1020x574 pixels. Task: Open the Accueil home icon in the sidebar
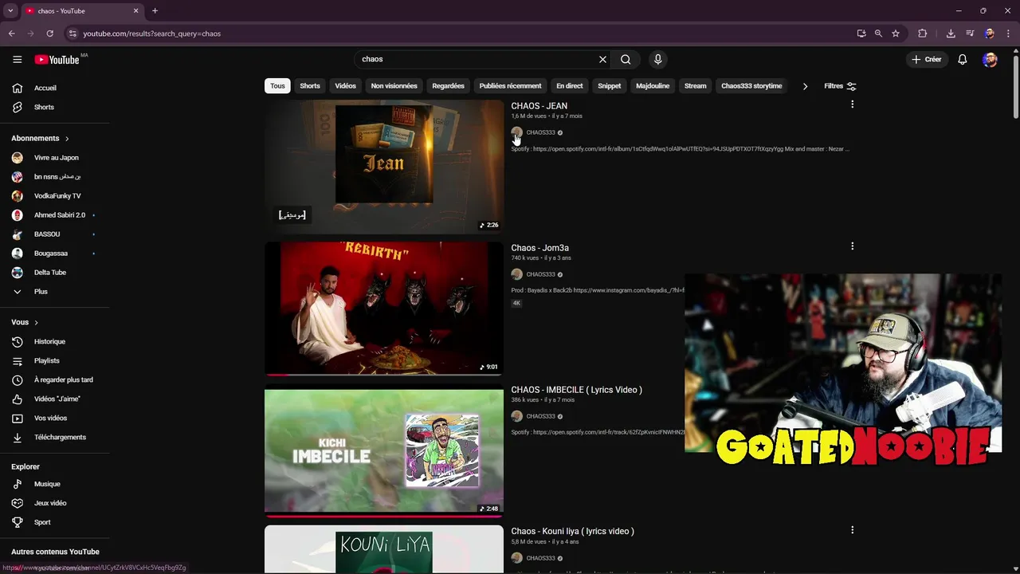(x=18, y=88)
